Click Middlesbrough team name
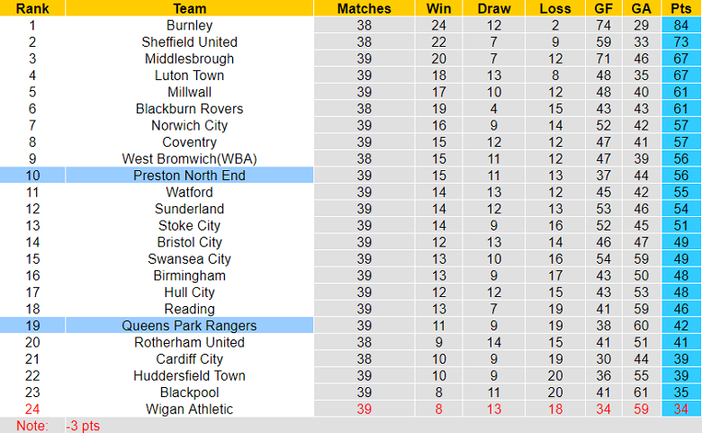This screenshot has height=433, width=702. (189, 59)
